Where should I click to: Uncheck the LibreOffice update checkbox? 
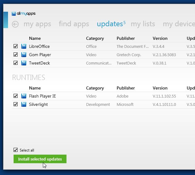(x=15, y=46)
